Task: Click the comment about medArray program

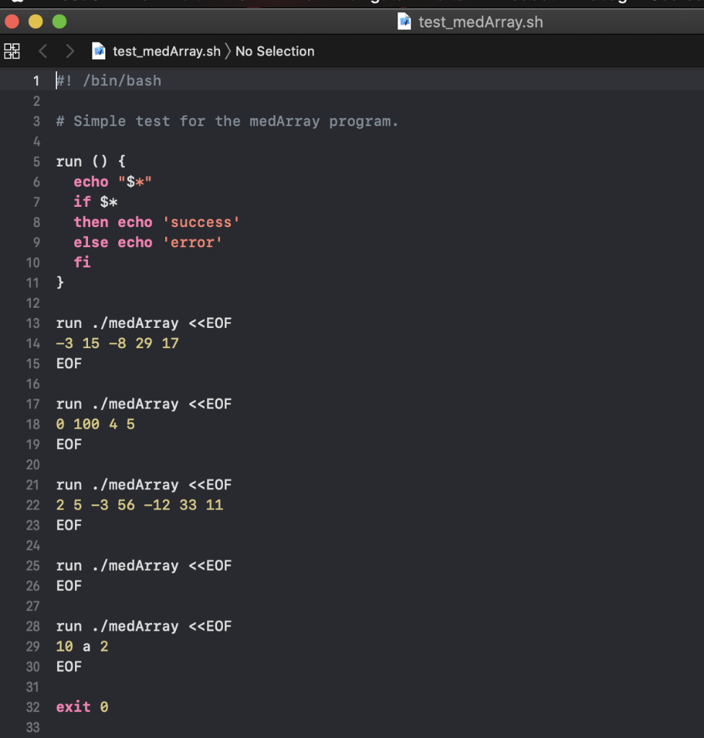Action: (x=227, y=121)
